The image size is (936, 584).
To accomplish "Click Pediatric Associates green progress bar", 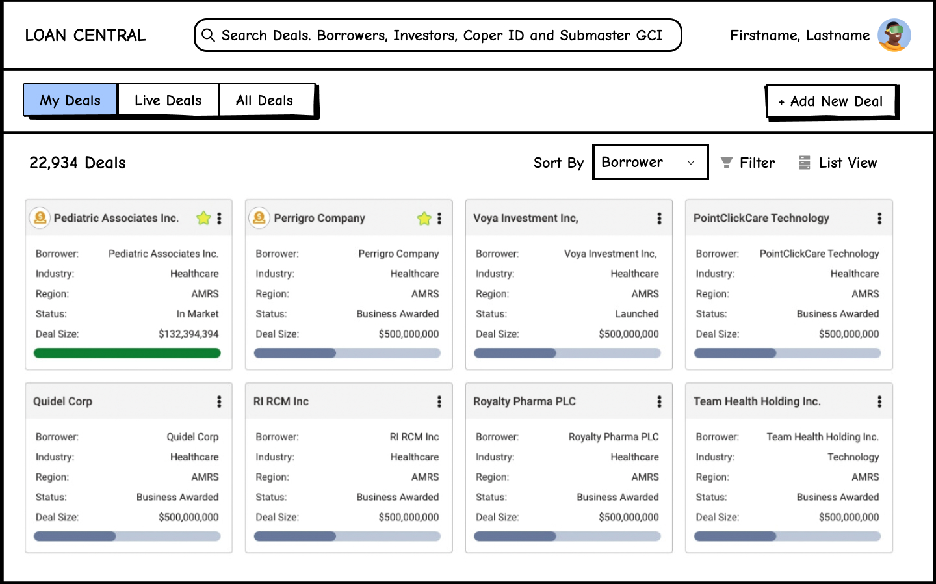I will click(x=127, y=353).
